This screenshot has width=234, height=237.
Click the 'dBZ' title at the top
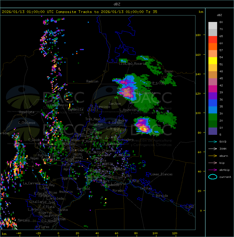click(x=117, y=4)
